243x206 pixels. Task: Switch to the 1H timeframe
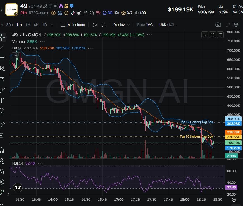pyautogui.click(x=28, y=25)
